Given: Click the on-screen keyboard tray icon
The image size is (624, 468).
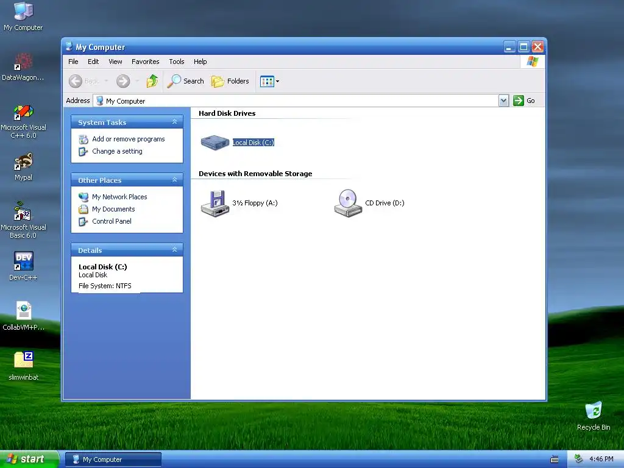Looking at the screenshot, I should pos(555,459).
